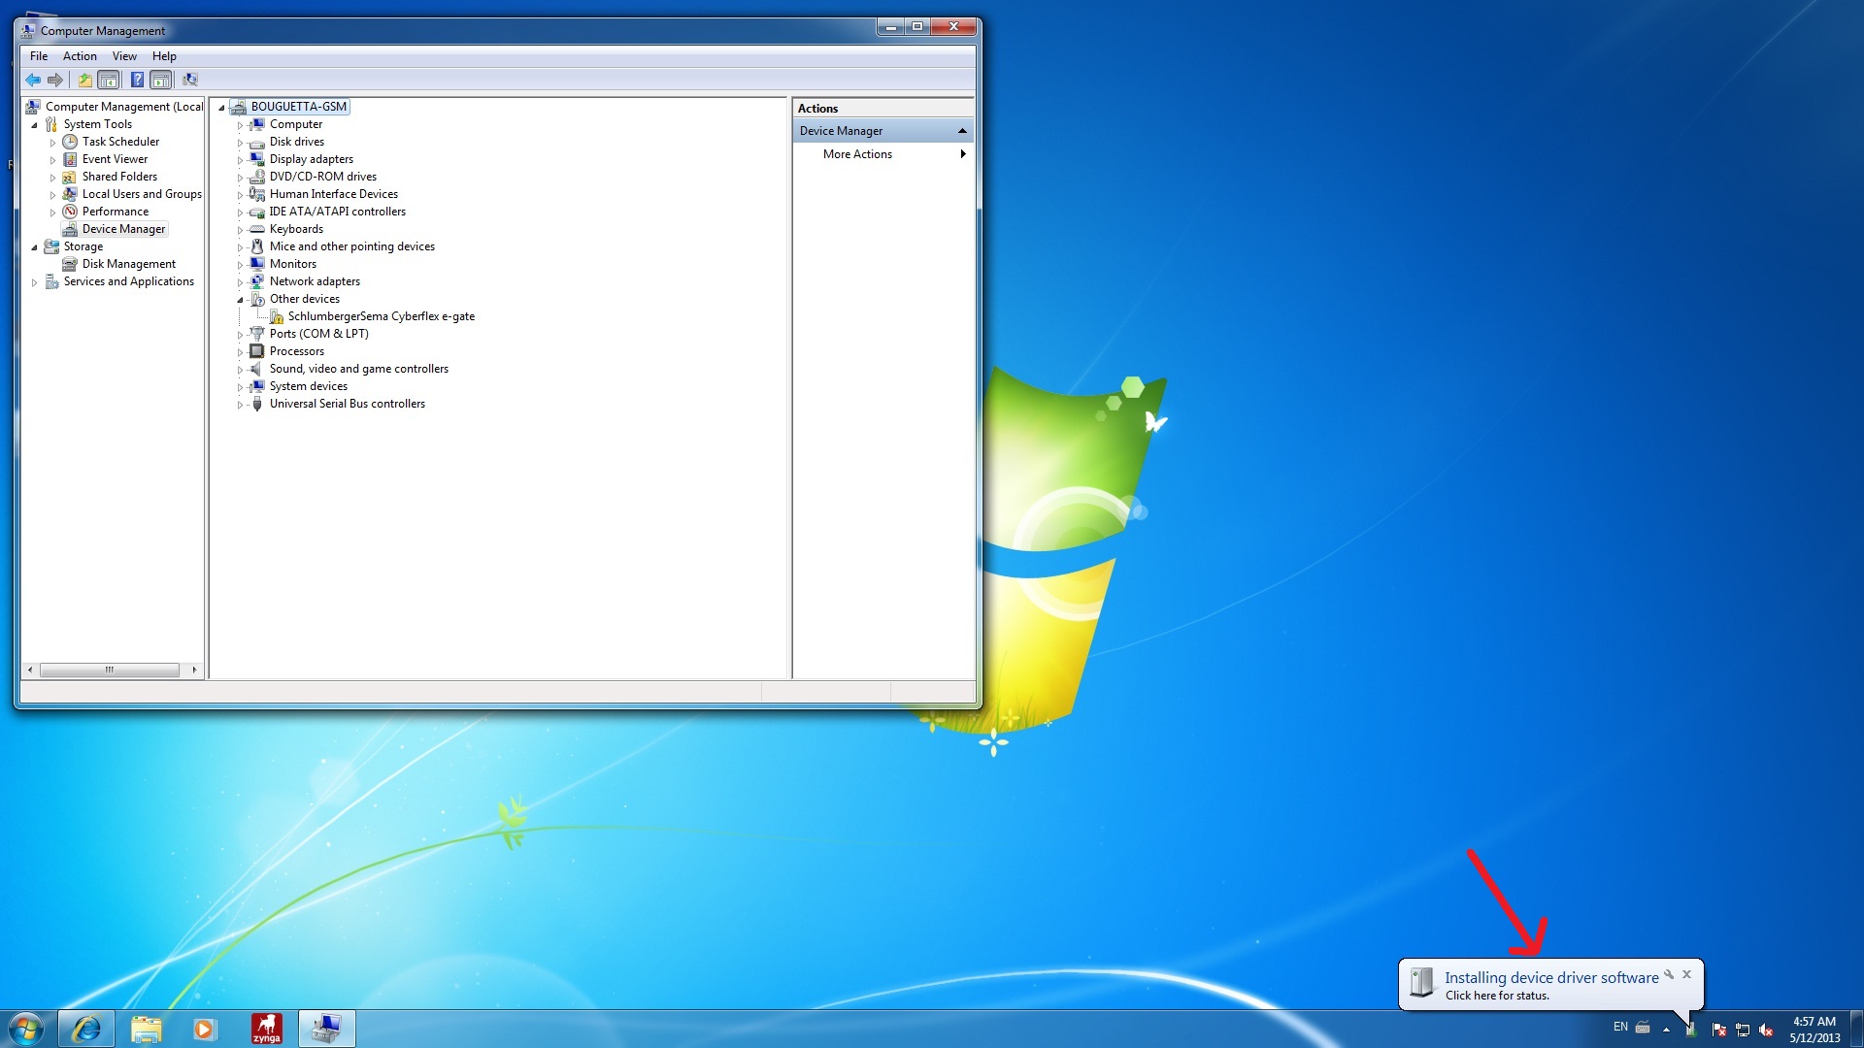
Task: Click the Keyboards category icon
Action: pos(257,229)
